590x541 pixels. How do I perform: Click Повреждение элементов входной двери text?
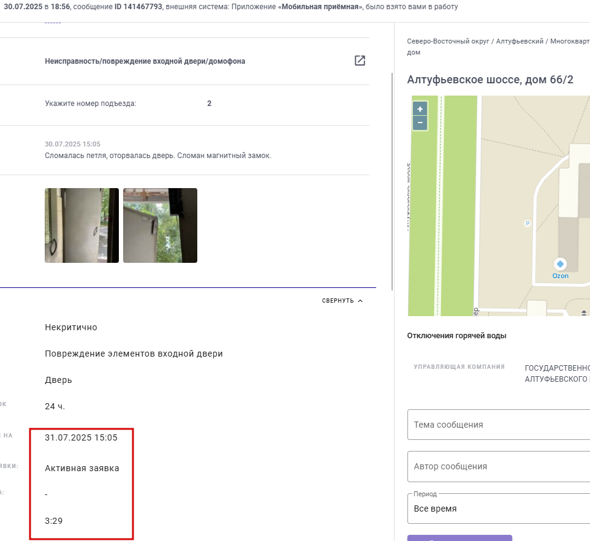tap(134, 354)
